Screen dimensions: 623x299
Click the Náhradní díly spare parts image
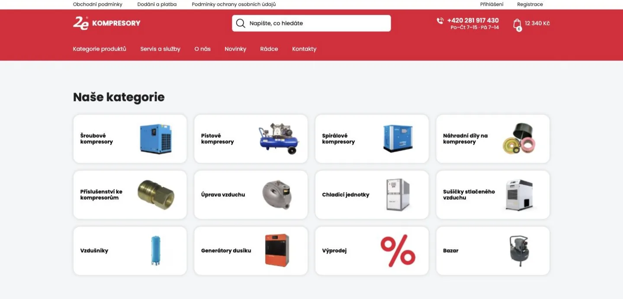click(519, 139)
